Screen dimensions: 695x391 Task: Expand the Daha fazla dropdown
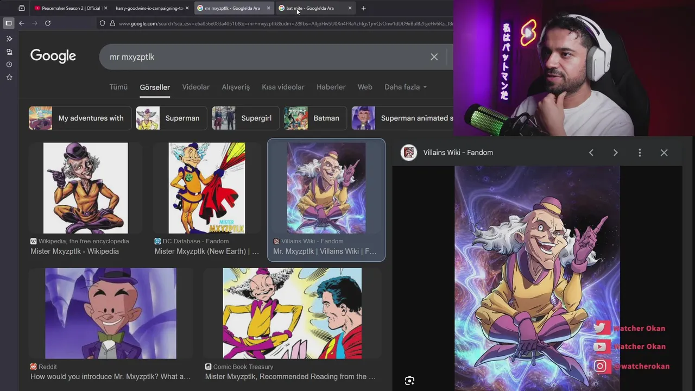[406, 87]
